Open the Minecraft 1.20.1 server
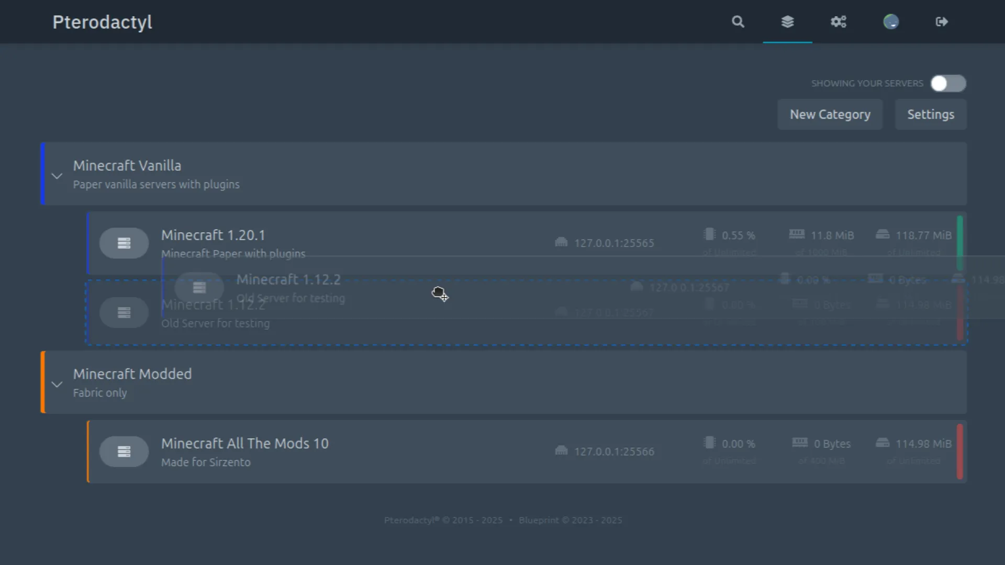This screenshot has height=565, width=1005. coord(213,235)
